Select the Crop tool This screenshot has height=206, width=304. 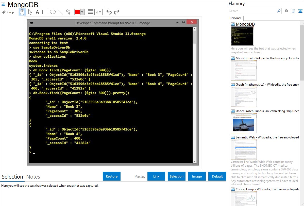8,12
